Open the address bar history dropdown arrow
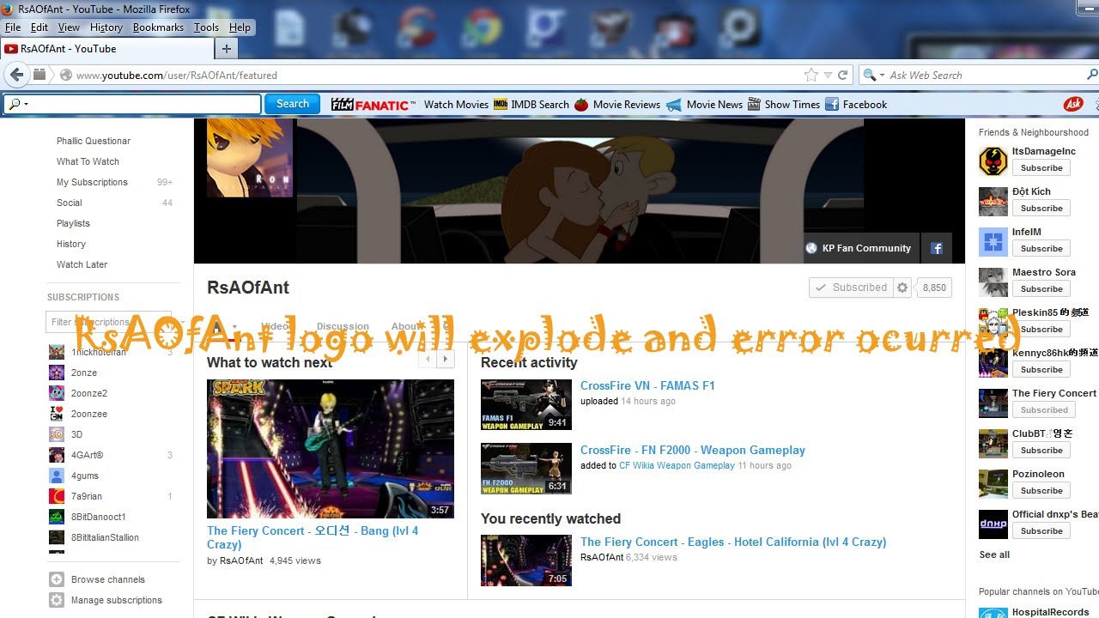Screen dimensions: 1099x618 click(x=828, y=75)
